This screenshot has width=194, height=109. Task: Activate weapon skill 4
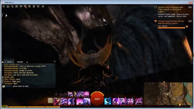pos(80,101)
